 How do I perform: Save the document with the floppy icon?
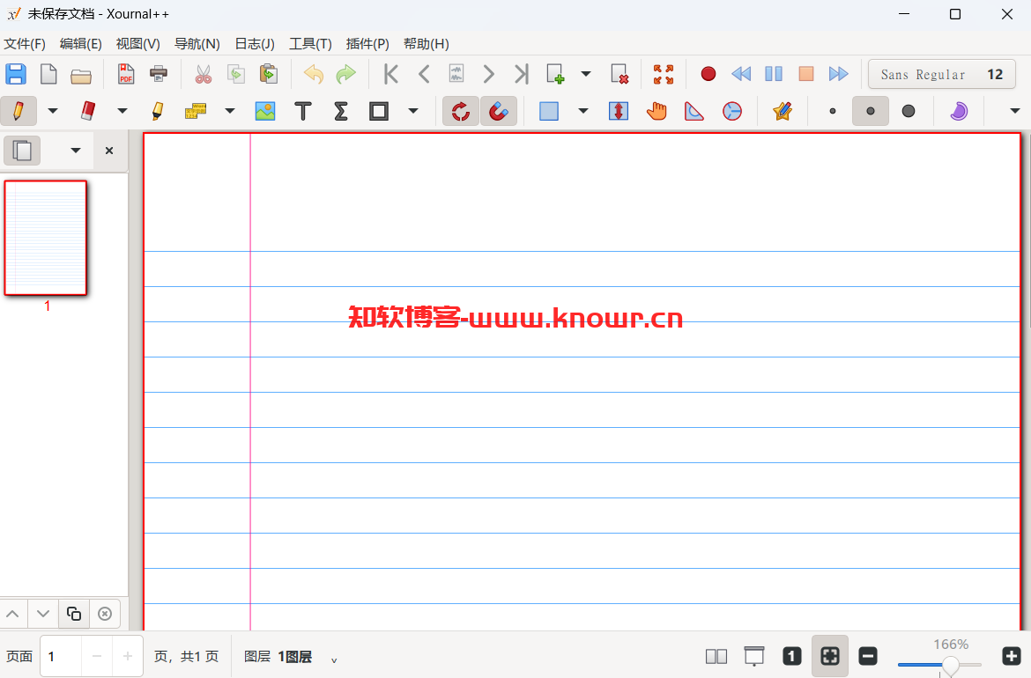[x=16, y=74]
